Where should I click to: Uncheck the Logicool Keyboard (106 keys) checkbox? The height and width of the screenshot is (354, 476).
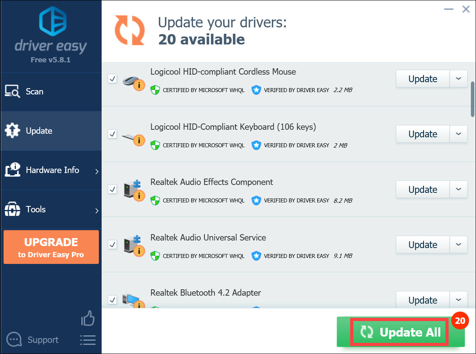pos(112,134)
